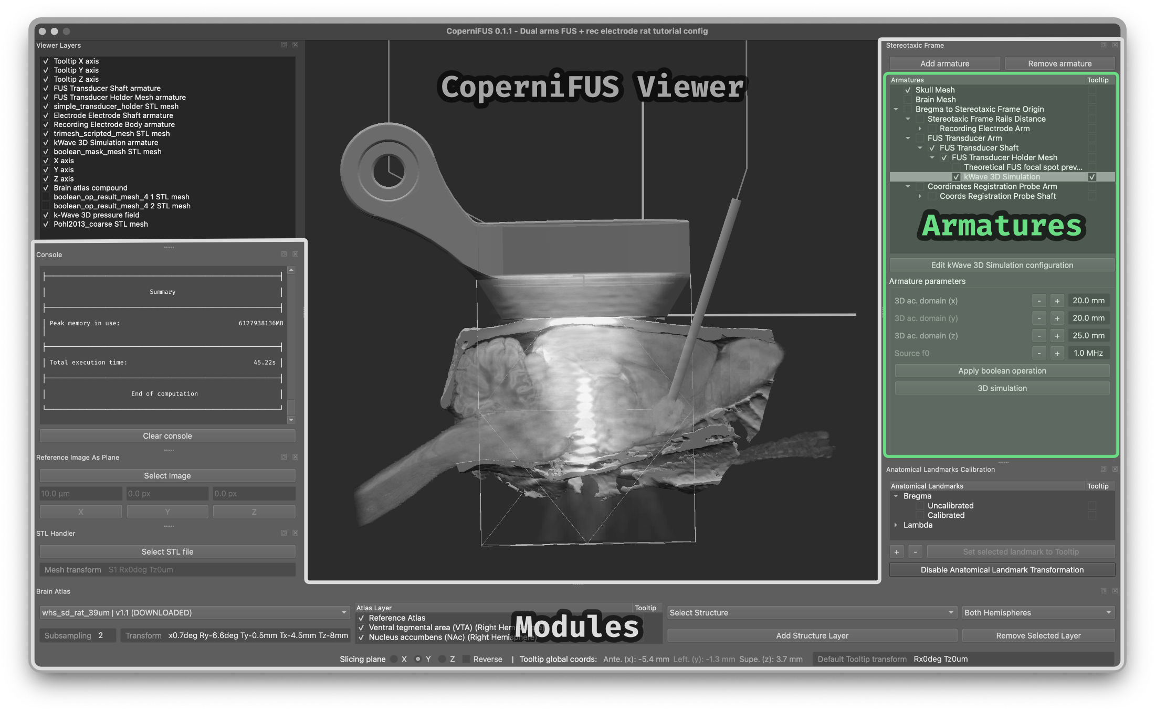This screenshot has height=712, width=1155.
Task: Increase 3D ac. domain (y) with plus
Action: tap(1057, 318)
